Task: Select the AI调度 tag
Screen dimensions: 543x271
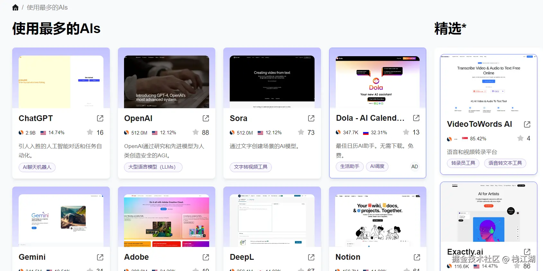Action: coord(377,166)
